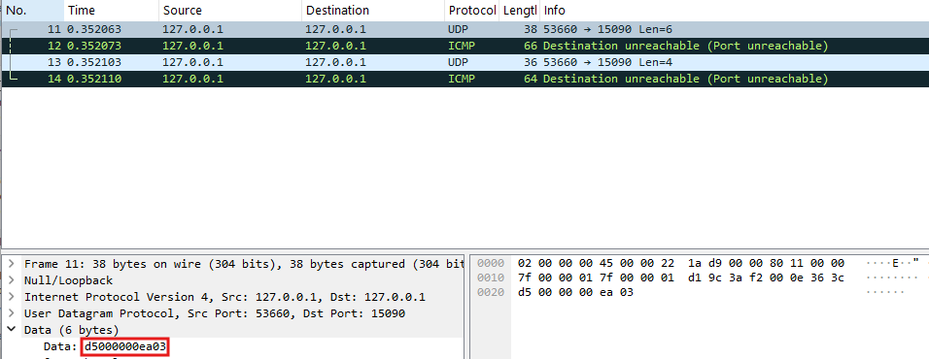Click hex bytes '7f 00 00 01 7f 00 00 01'

click(596, 277)
